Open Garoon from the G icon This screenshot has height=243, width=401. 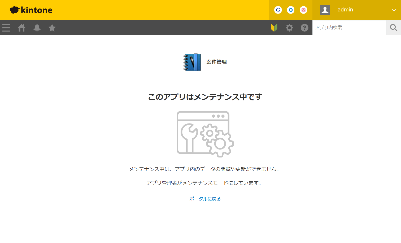[278, 10]
